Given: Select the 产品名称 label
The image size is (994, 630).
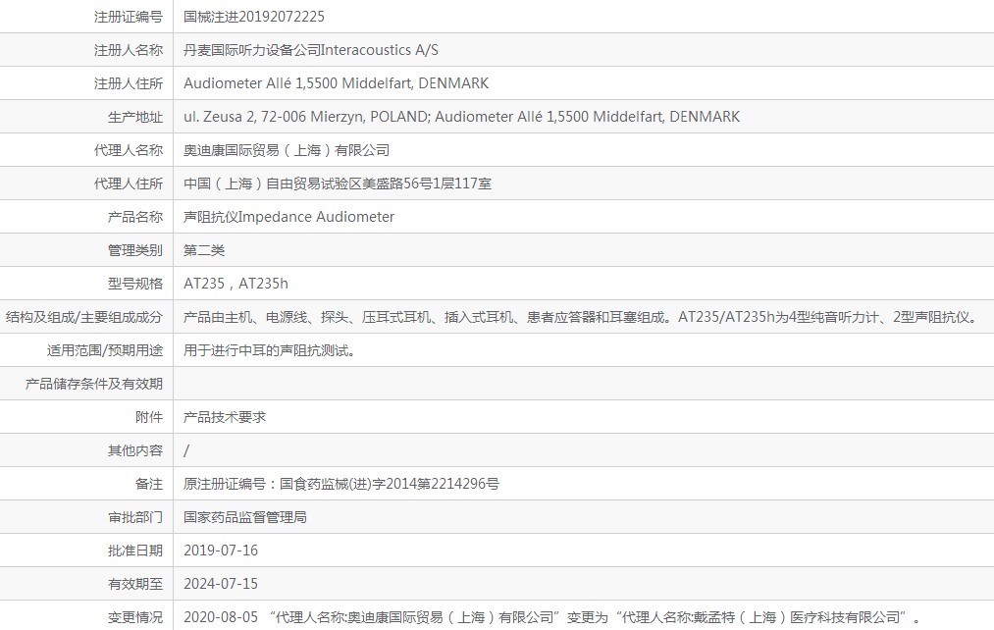Looking at the screenshot, I should click(x=135, y=217).
